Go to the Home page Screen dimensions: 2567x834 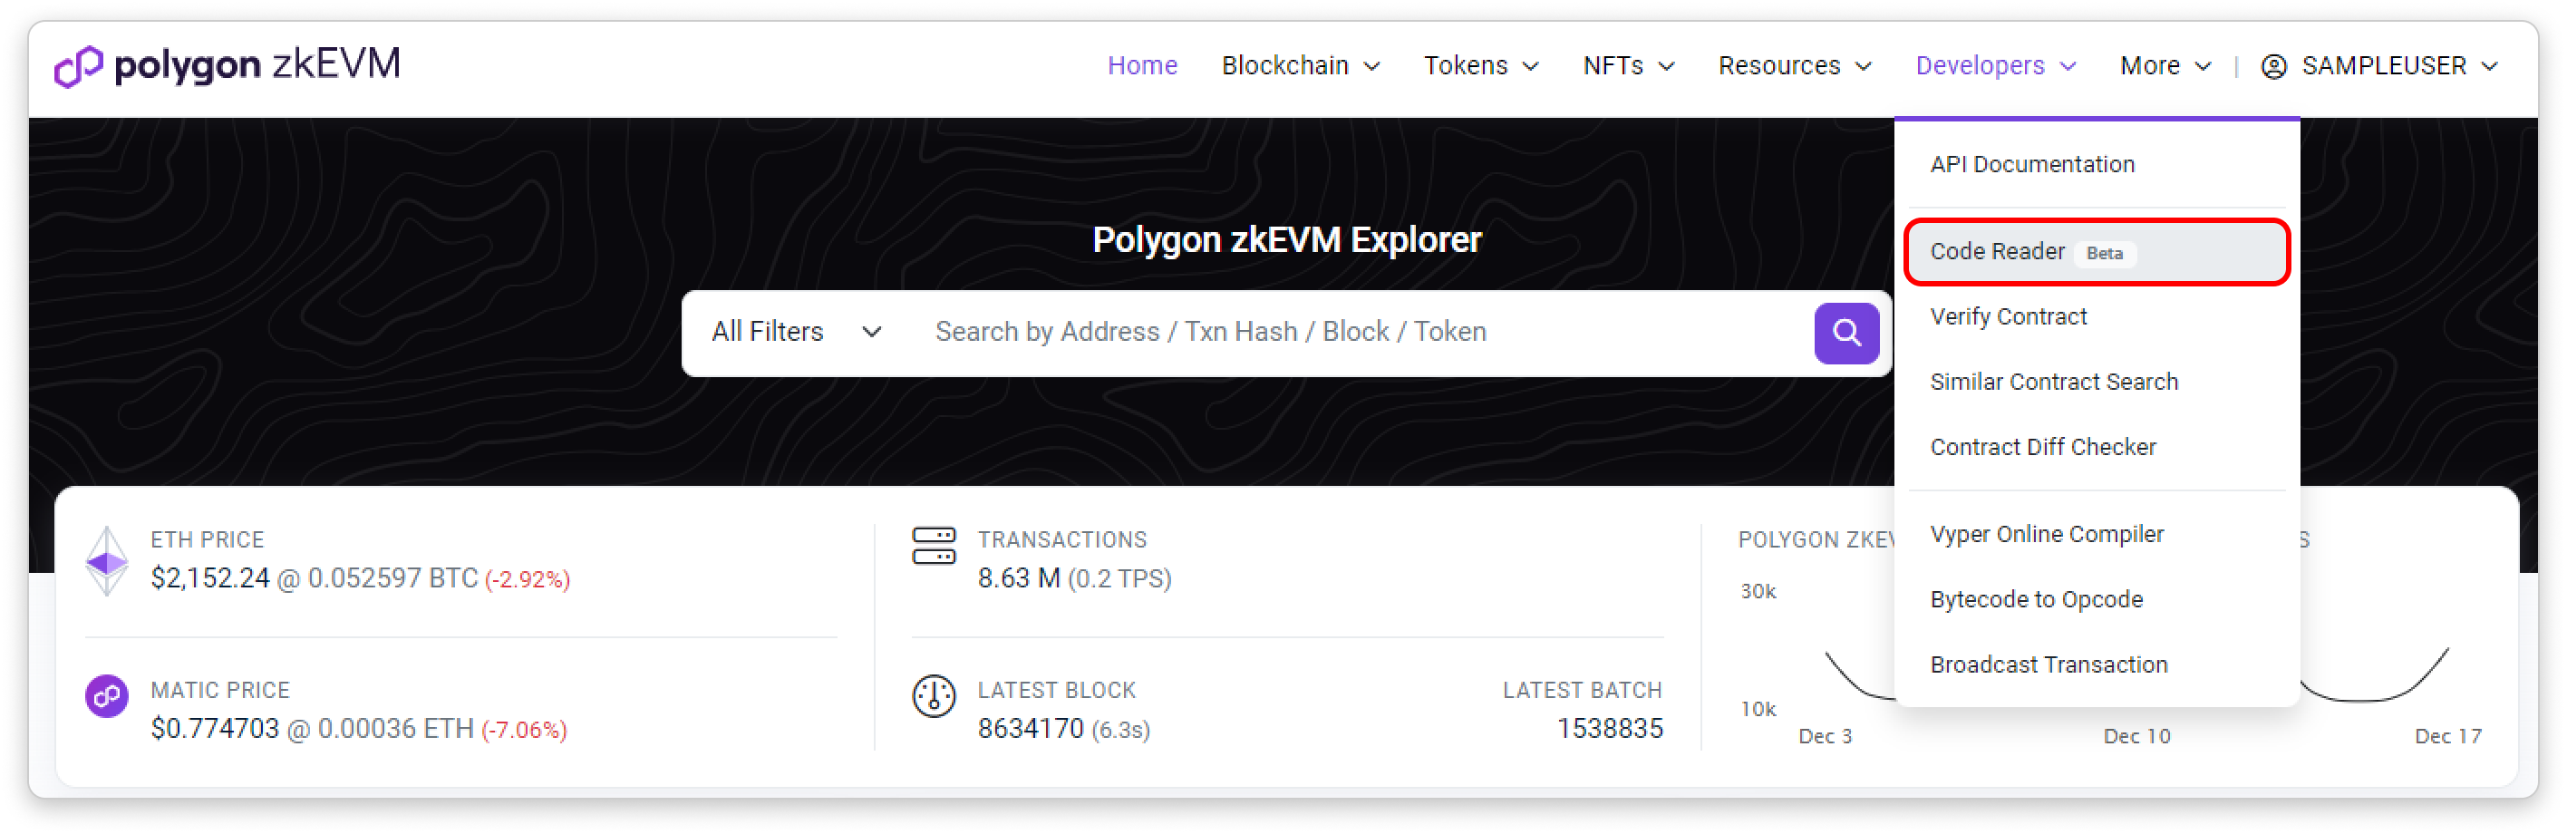(x=1141, y=66)
